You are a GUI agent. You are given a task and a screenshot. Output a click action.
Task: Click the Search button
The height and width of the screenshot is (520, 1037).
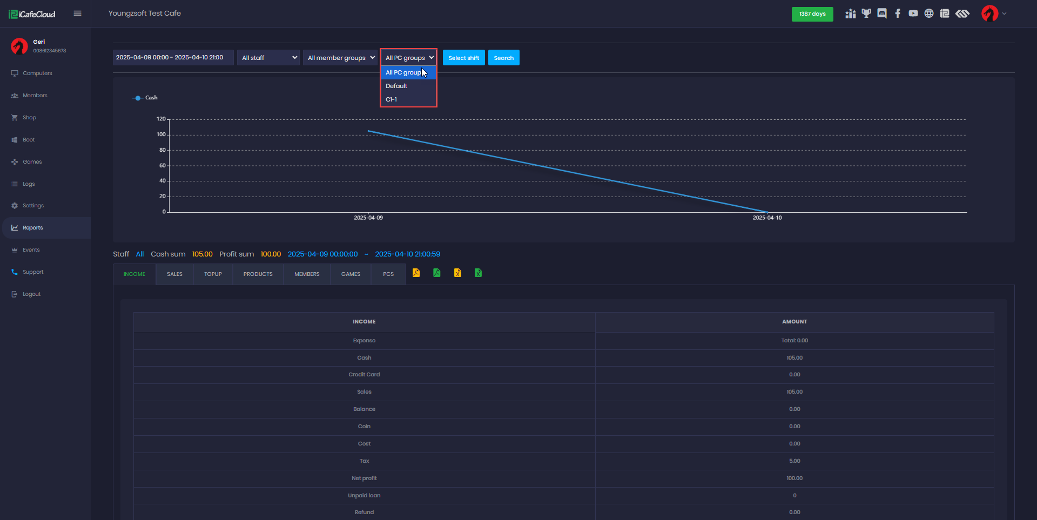pos(503,57)
